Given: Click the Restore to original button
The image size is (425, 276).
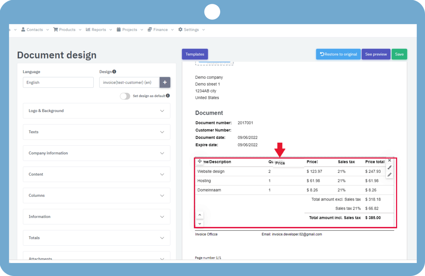Looking at the screenshot, I should tap(338, 54).
